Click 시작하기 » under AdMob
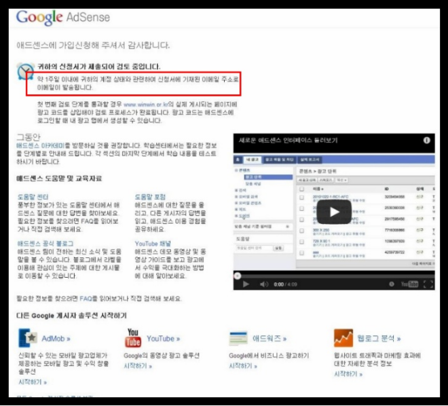 (33, 382)
